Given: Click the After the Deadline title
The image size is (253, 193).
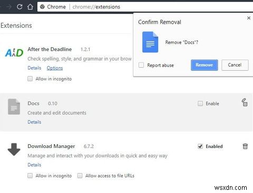Looking at the screenshot, I should [50, 49].
